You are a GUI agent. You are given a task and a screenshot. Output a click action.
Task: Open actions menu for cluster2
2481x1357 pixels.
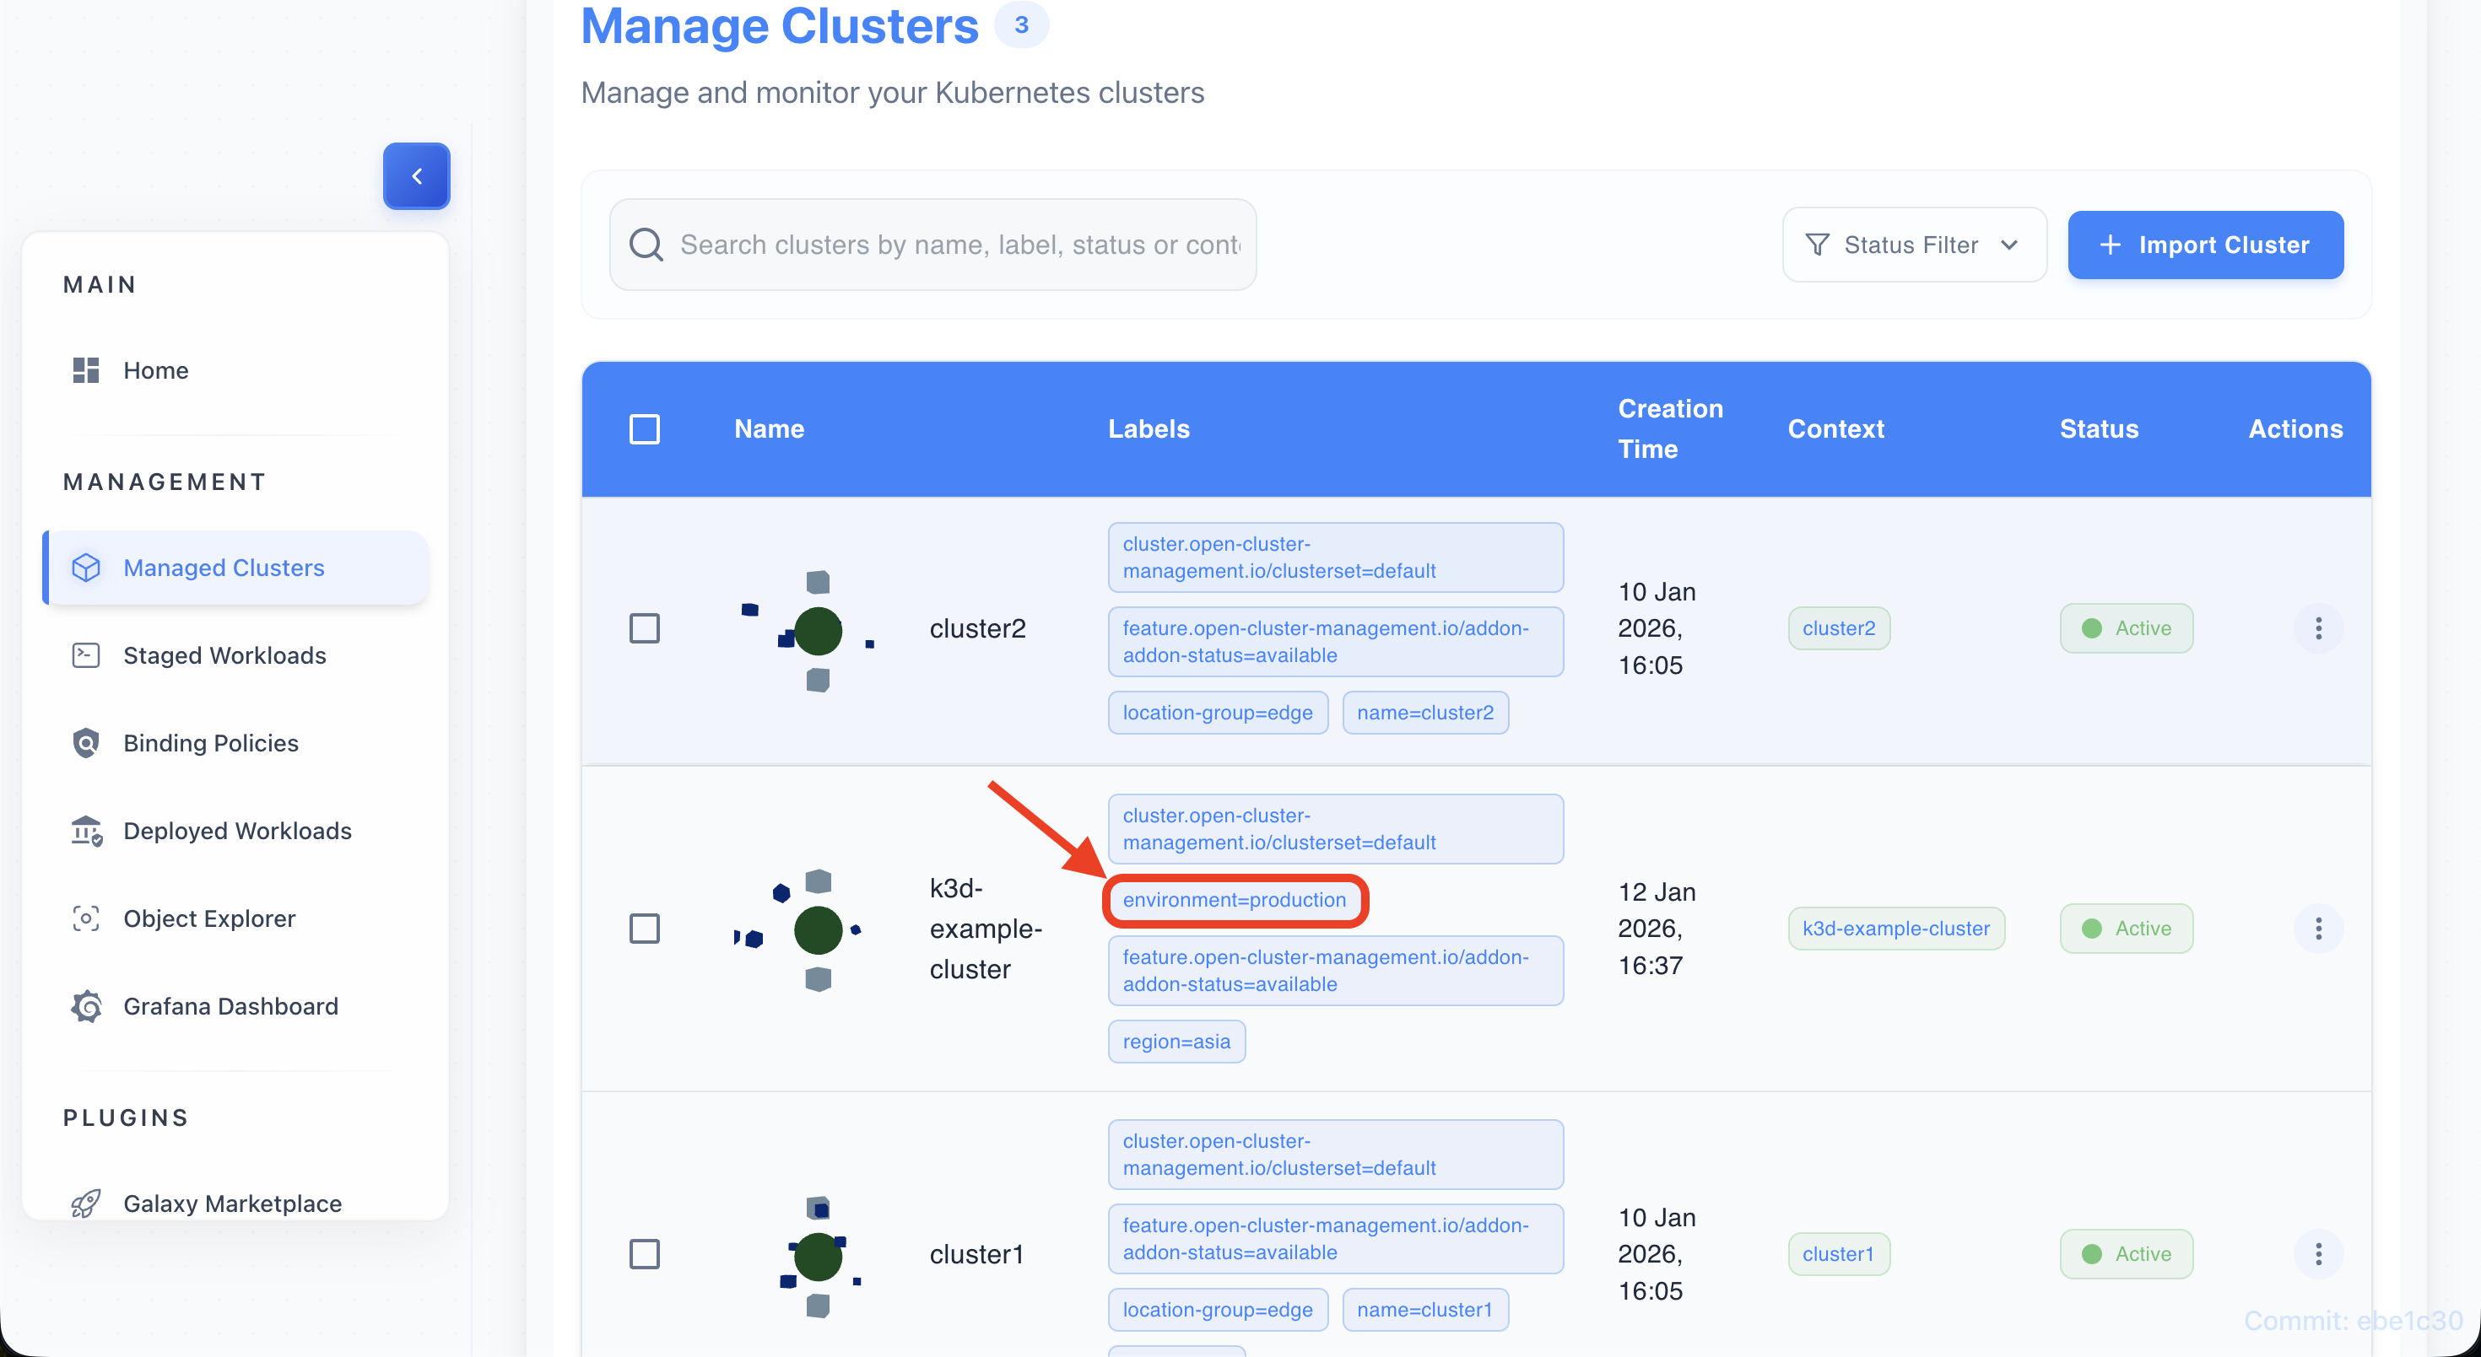(2317, 628)
